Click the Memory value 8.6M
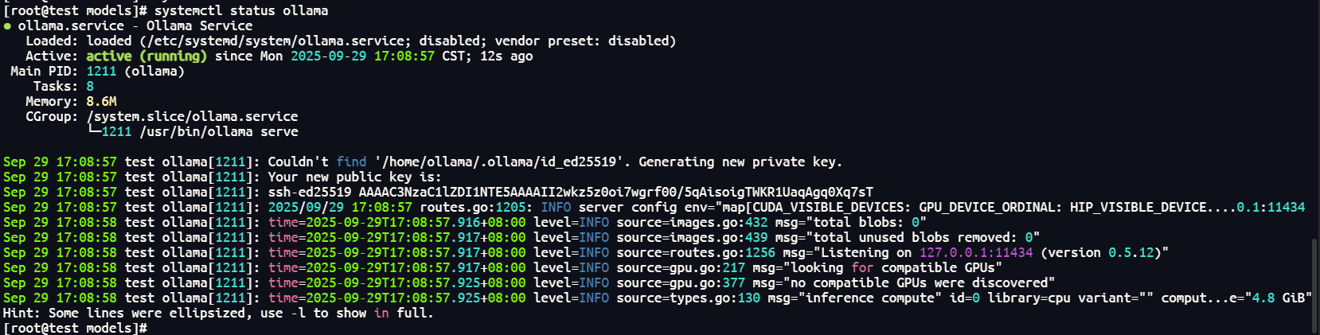This screenshot has width=1320, height=335. [x=101, y=102]
